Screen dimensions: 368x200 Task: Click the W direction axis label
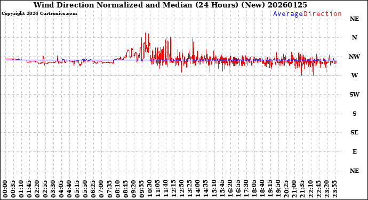[x=354, y=75]
